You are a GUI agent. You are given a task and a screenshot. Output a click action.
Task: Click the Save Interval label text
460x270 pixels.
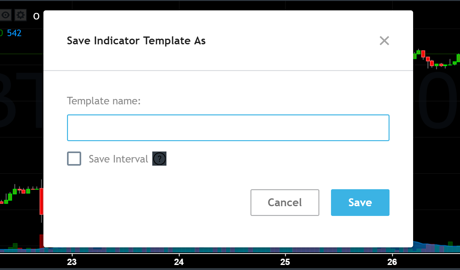tap(118, 159)
